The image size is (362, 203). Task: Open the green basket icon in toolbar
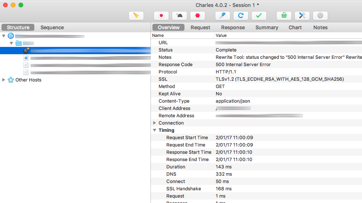[x=284, y=16]
